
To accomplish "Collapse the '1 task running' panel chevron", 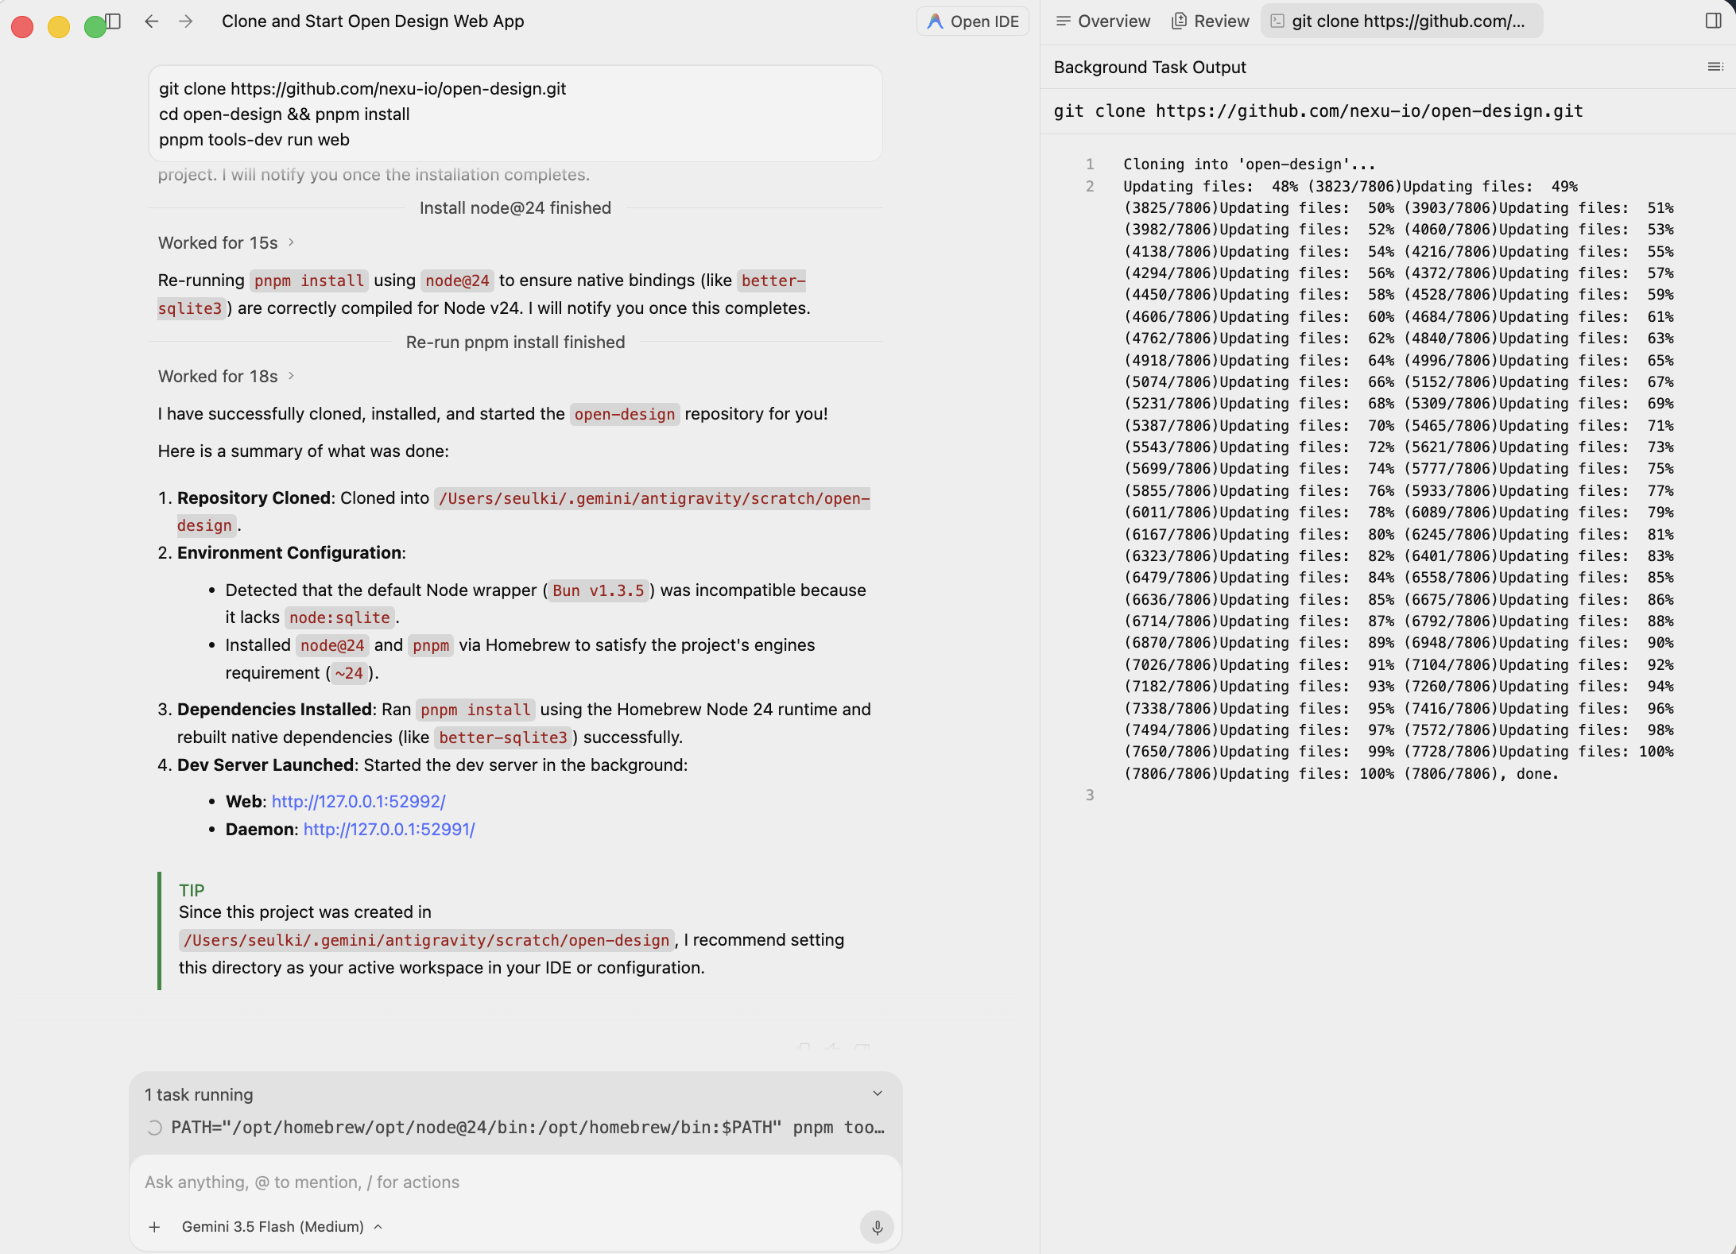I will [878, 1094].
